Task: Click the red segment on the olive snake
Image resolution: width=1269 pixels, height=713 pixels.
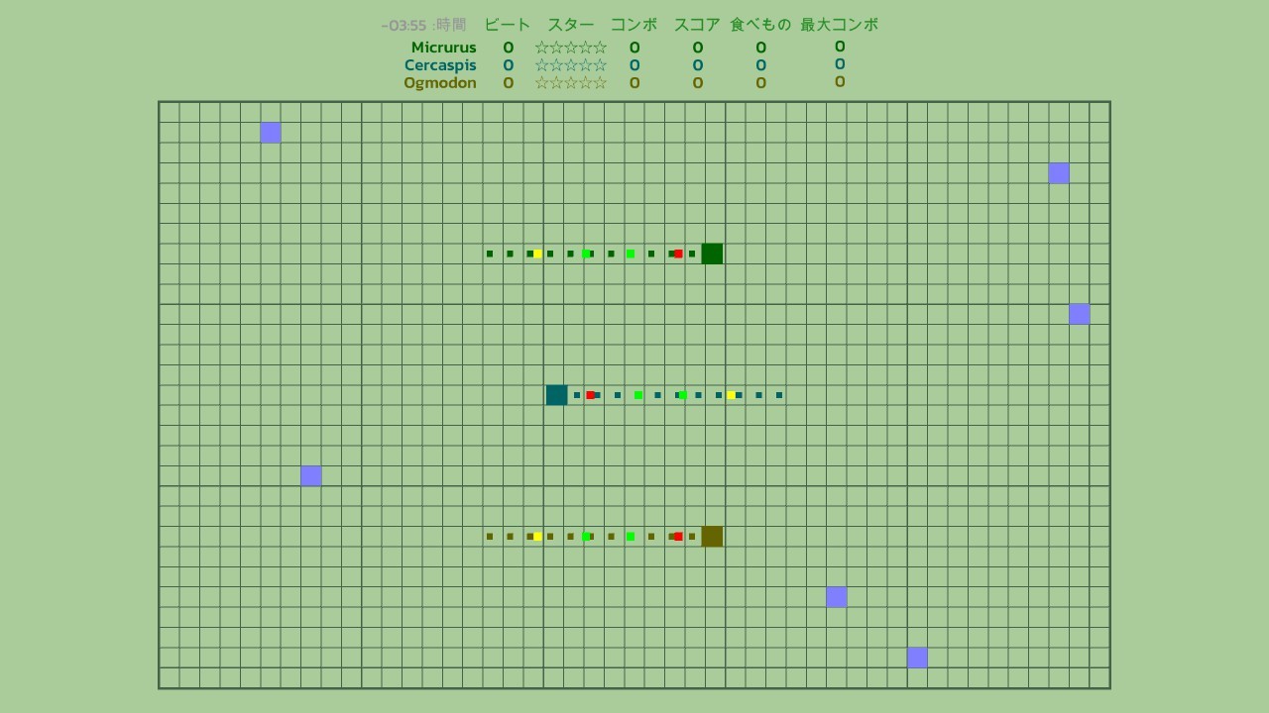Action: [678, 537]
